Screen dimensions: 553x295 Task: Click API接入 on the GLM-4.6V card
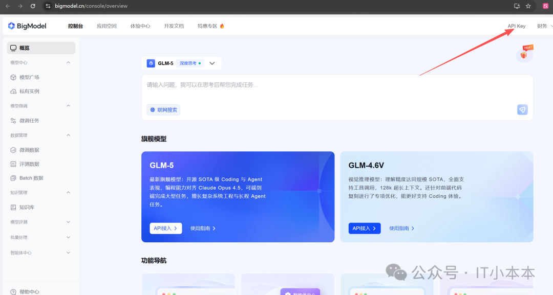coord(365,228)
